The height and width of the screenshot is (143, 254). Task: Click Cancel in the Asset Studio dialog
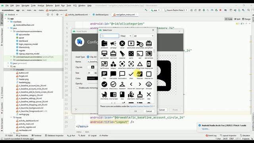(x=162, y=110)
